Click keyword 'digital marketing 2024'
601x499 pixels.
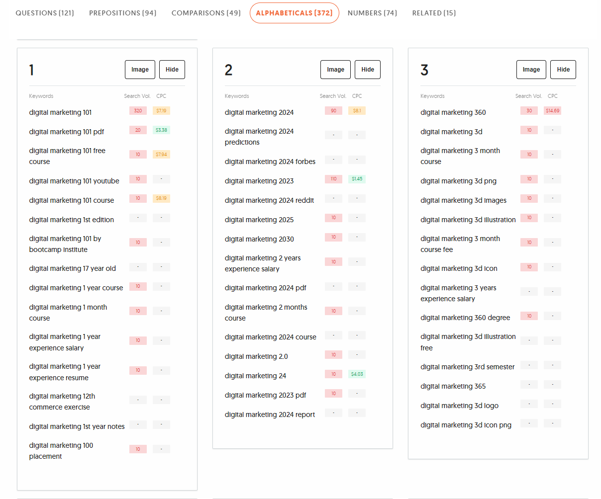(259, 112)
